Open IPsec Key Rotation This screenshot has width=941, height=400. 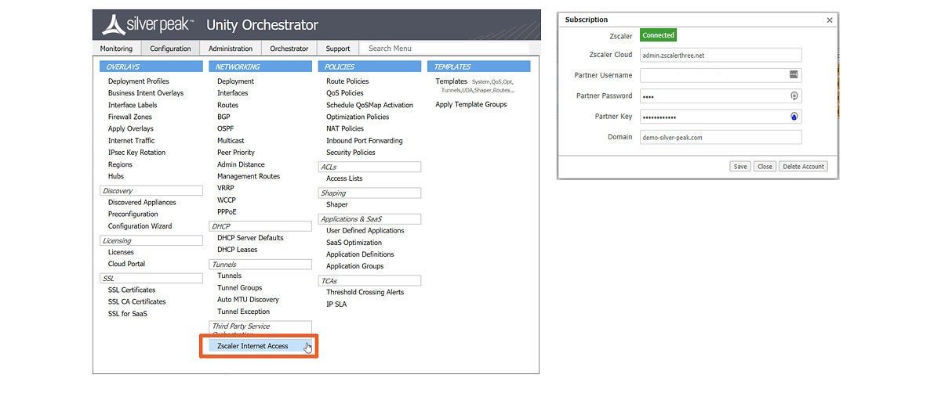(137, 153)
